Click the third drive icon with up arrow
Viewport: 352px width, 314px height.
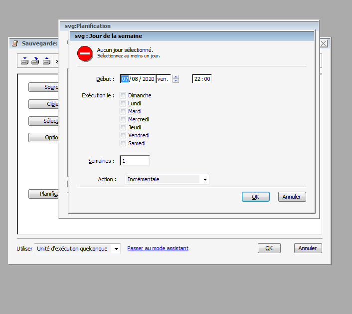coord(46,61)
